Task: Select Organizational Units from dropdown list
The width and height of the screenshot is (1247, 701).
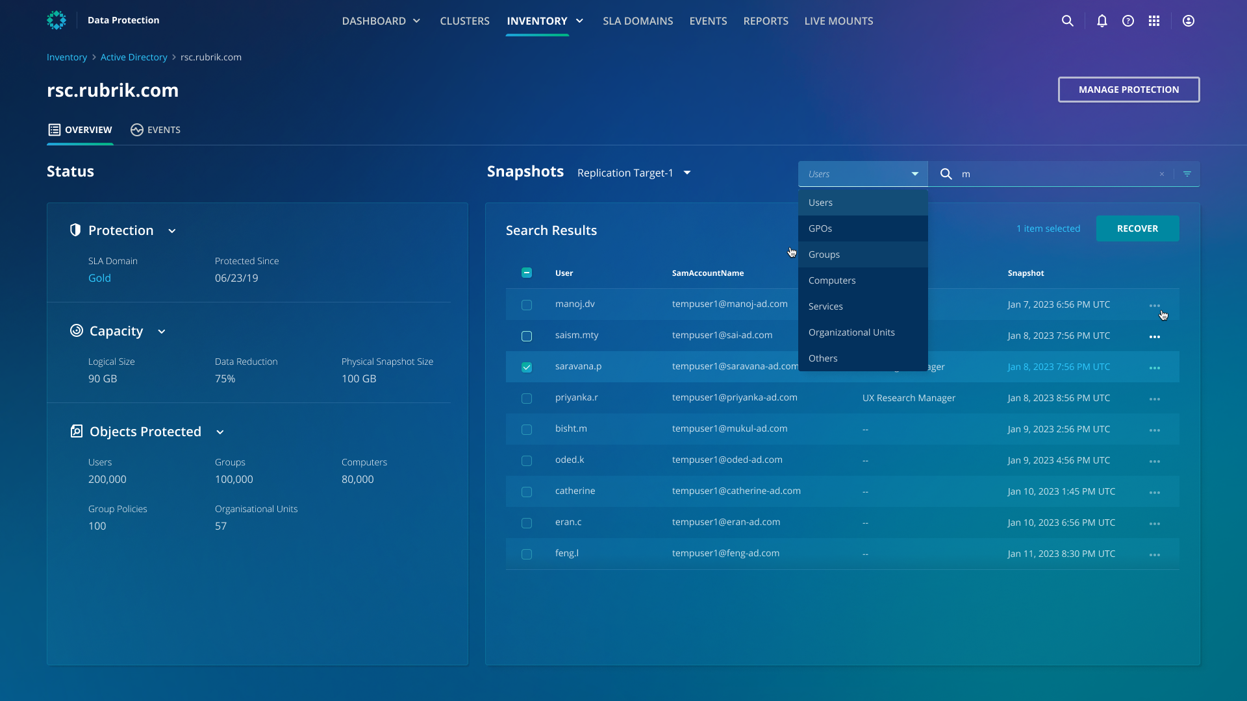Action: point(863,332)
